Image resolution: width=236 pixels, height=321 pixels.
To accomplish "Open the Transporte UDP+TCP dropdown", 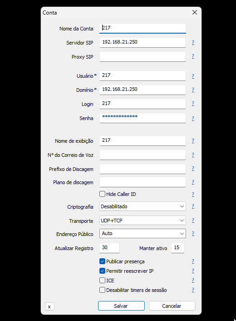I will pyautogui.click(x=143, y=221).
